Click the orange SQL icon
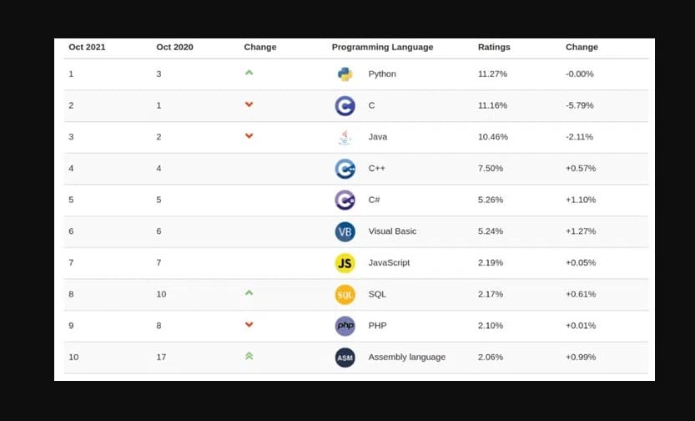The height and width of the screenshot is (421, 695). tap(345, 295)
